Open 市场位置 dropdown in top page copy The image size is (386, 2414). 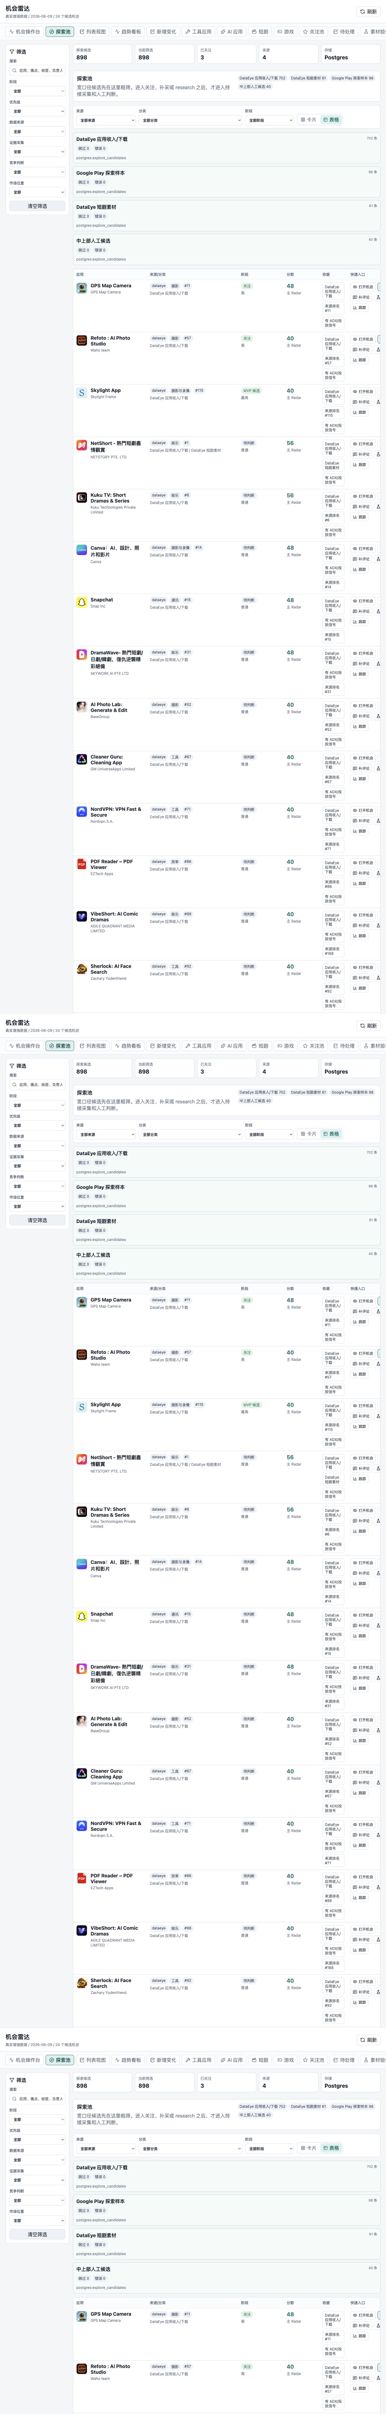coord(37,192)
